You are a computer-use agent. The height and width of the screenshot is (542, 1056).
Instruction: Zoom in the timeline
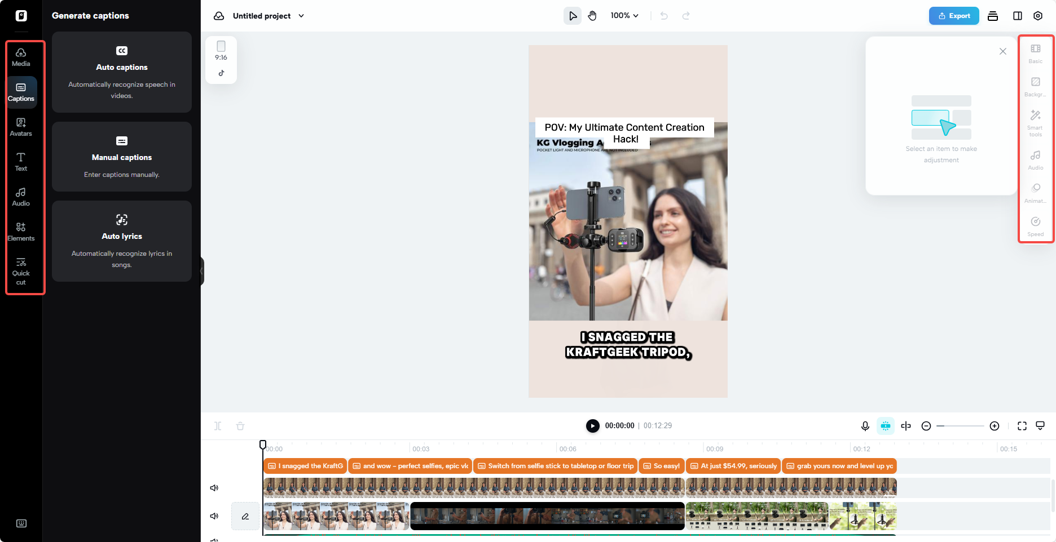pos(995,426)
